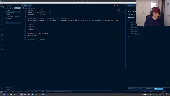
Task: Run the Python file with play icon
Action: (x=117, y=5)
